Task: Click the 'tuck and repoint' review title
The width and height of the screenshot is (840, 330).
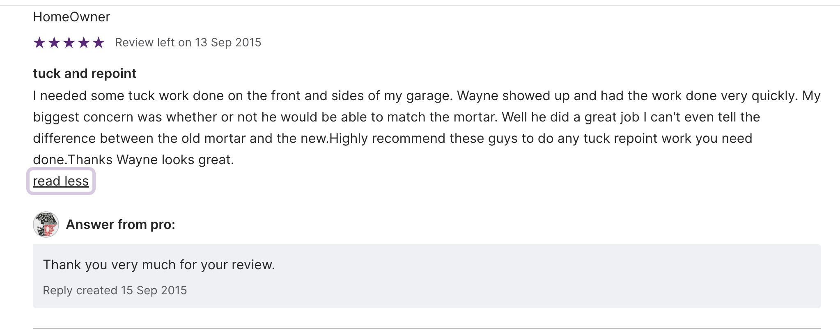Action: coord(85,73)
